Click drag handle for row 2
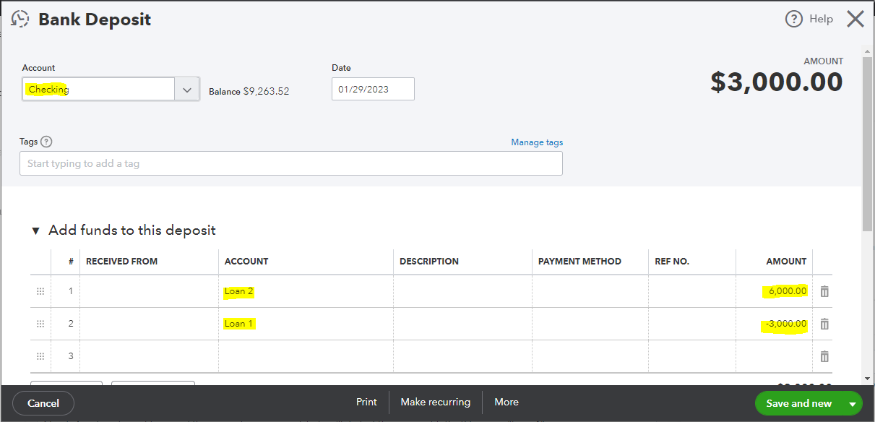The height and width of the screenshot is (422, 875). 40,324
